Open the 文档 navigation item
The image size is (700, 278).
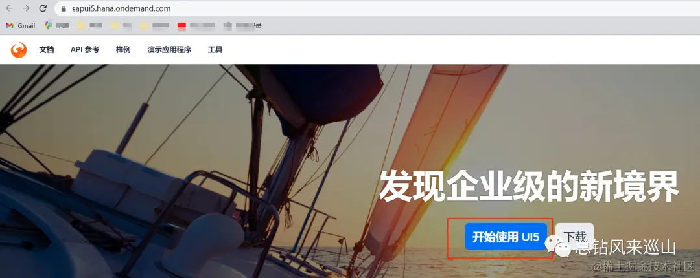(47, 50)
